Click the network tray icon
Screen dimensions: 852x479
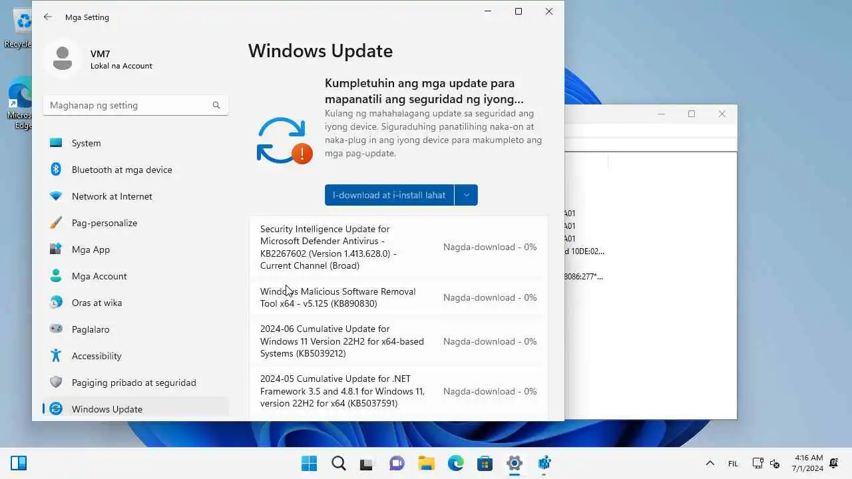(x=757, y=464)
